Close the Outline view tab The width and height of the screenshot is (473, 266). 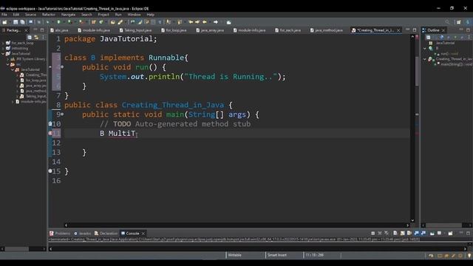(x=443, y=30)
